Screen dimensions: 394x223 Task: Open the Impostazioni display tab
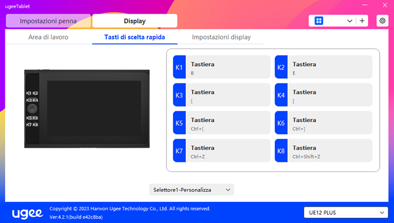[x=221, y=37]
